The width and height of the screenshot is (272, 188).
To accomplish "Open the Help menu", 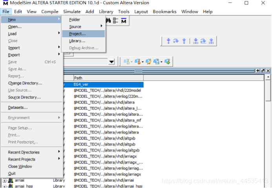I will [x=208, y=12].
